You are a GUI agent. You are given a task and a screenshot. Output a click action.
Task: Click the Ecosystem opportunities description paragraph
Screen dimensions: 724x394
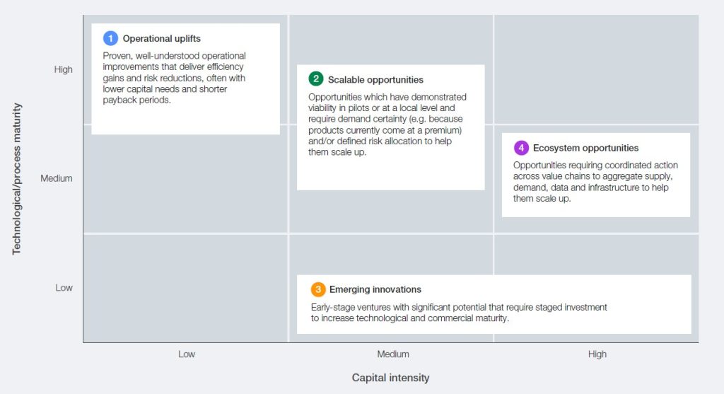coord(592,182)
